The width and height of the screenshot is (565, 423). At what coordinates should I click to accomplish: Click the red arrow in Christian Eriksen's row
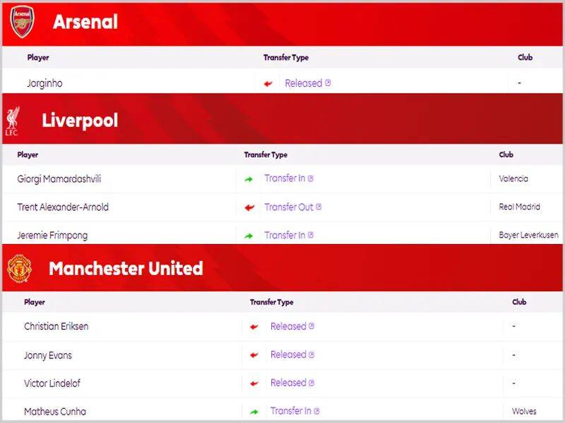point(254,327)
